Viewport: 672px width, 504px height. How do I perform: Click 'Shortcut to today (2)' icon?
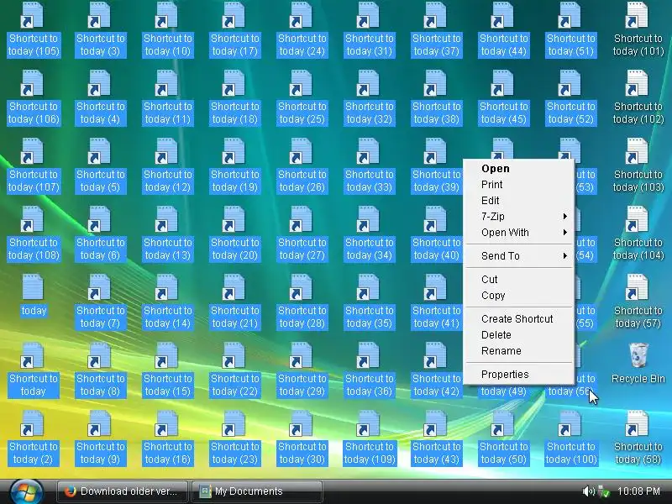tap(34, 438)
